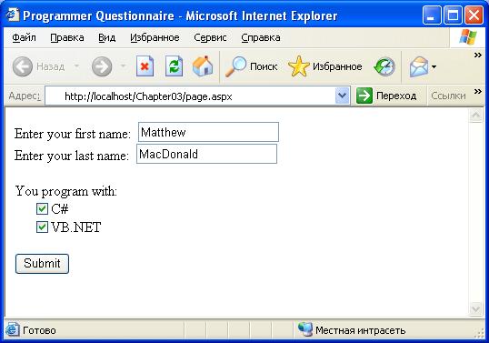Uncheck the VB.NET checkbox
Screen dimensions: 489x343
42,227
